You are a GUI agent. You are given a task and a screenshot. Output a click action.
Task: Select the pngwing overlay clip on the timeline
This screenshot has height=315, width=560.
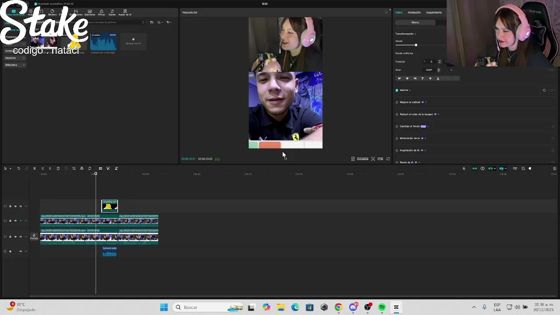pos(109,206)
